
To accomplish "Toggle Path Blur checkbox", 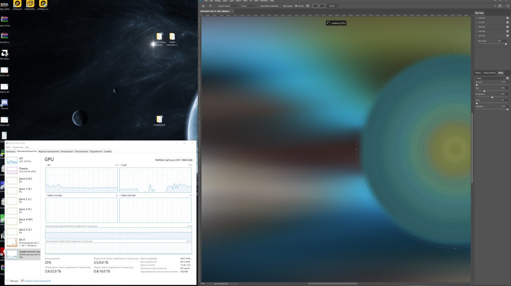I will (x=507, y=31).
